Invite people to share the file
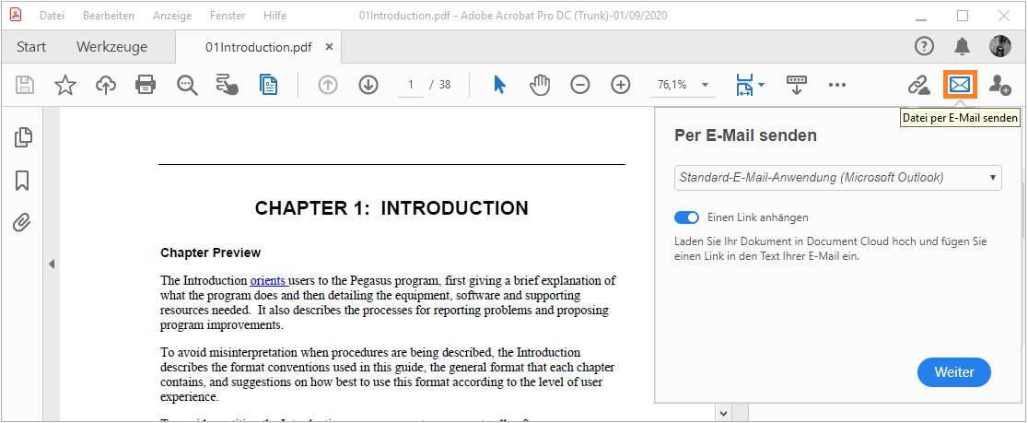This screenshot has width=1028, height=423. point(999,86)
